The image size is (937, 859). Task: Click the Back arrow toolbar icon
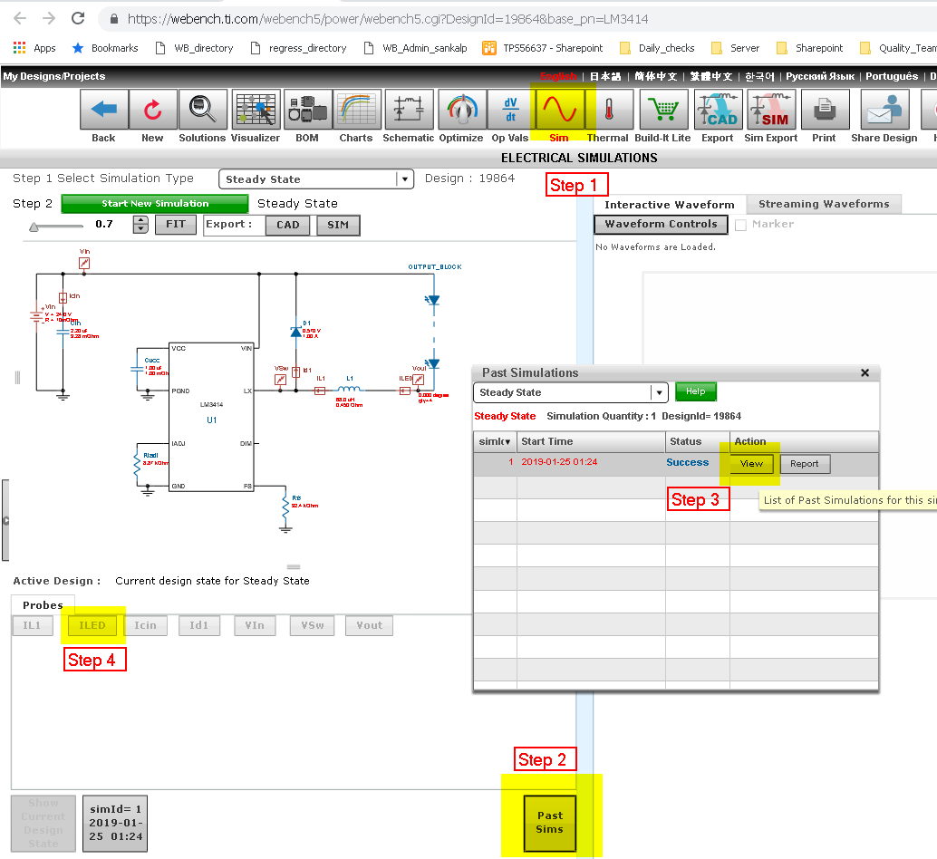click(x=104, y=110)
